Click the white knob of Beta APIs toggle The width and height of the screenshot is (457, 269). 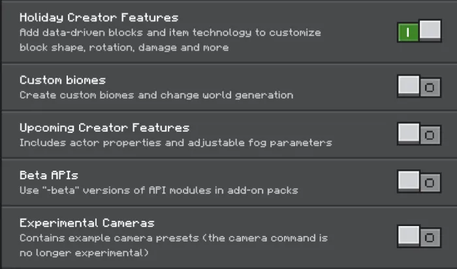click(409, 180)
